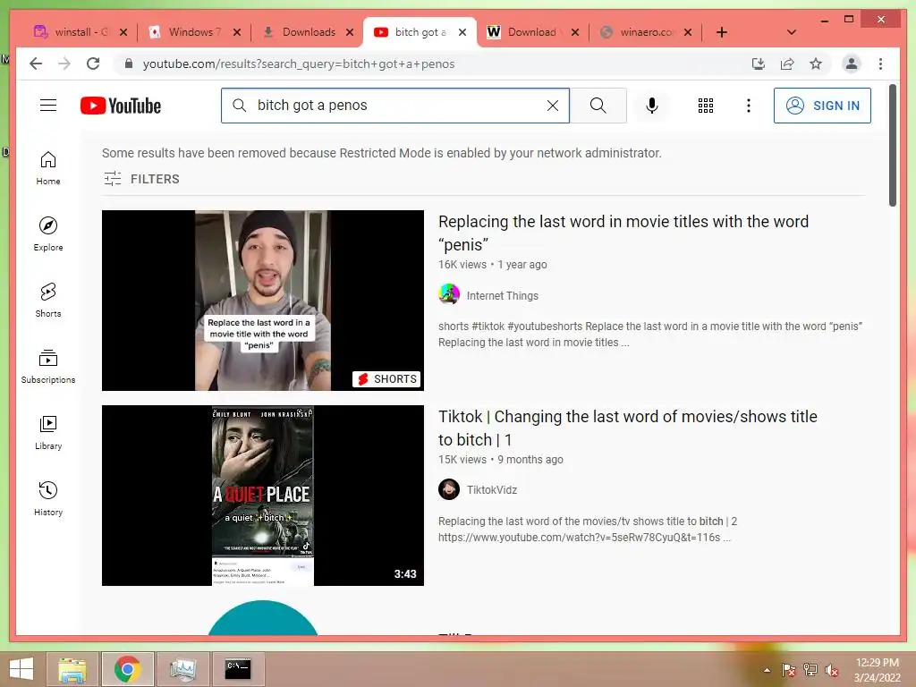Click the page vertical scrollbar
Image resolution: width=916 pixels, height=687 pixels.
tap(892, 146)
